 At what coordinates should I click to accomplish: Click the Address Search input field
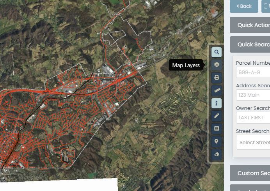tap(253, 95)
